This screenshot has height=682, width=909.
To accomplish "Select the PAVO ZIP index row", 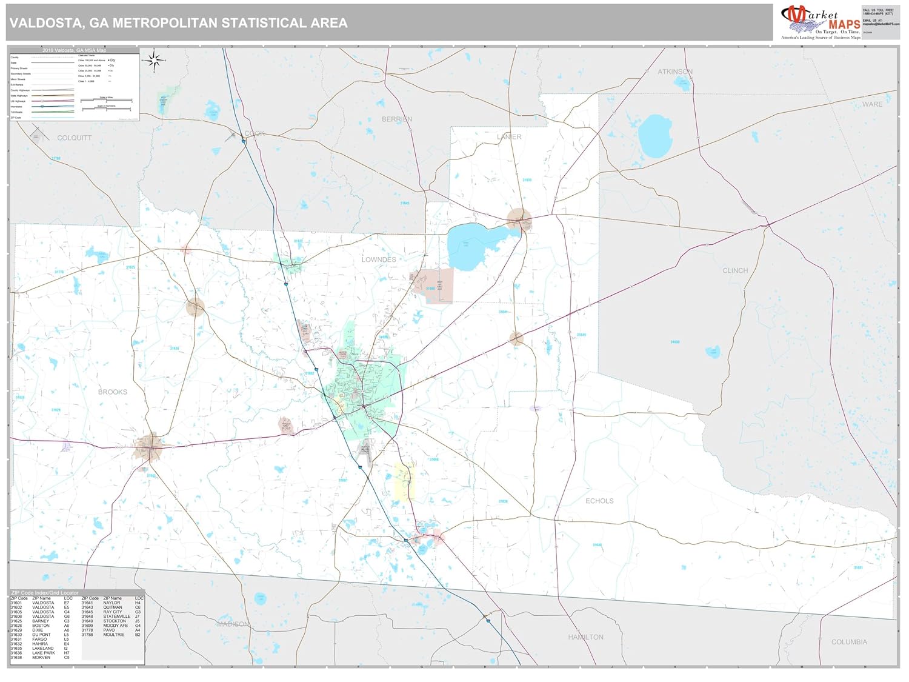I will pyautogui.click(x=112, y=630).
